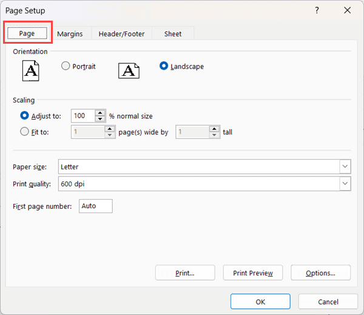
Task: Switch to the Margins tab
Action: (70, 34)
